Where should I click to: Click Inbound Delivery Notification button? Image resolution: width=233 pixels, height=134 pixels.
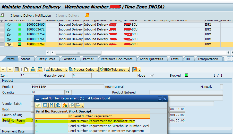[31, 16]
